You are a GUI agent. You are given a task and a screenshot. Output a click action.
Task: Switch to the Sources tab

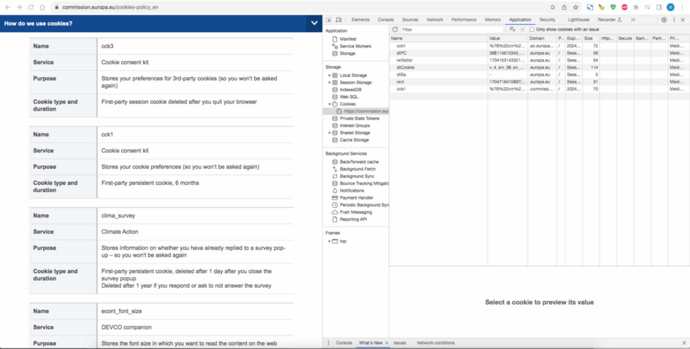pos(410,20)
